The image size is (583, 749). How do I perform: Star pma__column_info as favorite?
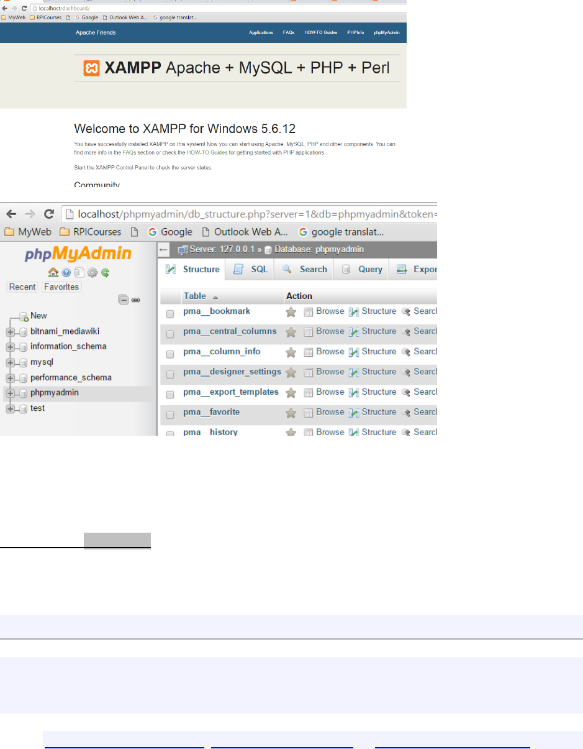pos(291,352)
